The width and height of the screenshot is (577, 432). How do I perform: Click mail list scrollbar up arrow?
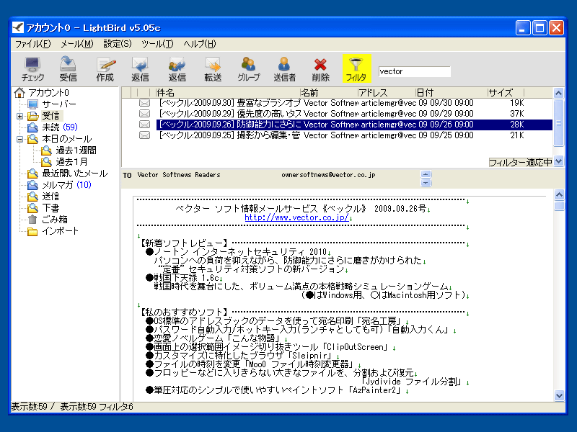558,94
